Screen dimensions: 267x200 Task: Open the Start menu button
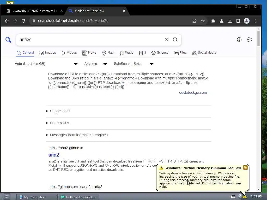click(x=7, y=197)
